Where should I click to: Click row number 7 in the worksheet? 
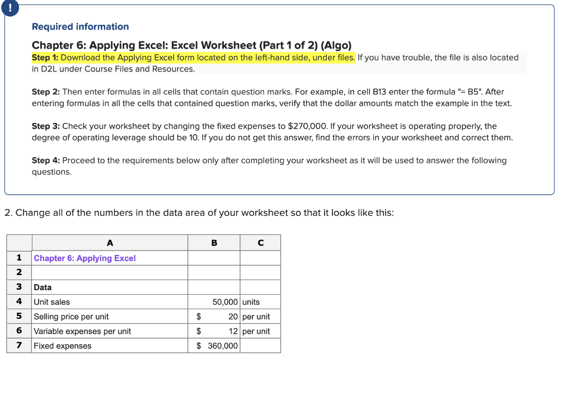18,345
